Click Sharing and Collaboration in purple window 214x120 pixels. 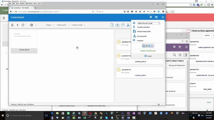click(x=177, y=65)
